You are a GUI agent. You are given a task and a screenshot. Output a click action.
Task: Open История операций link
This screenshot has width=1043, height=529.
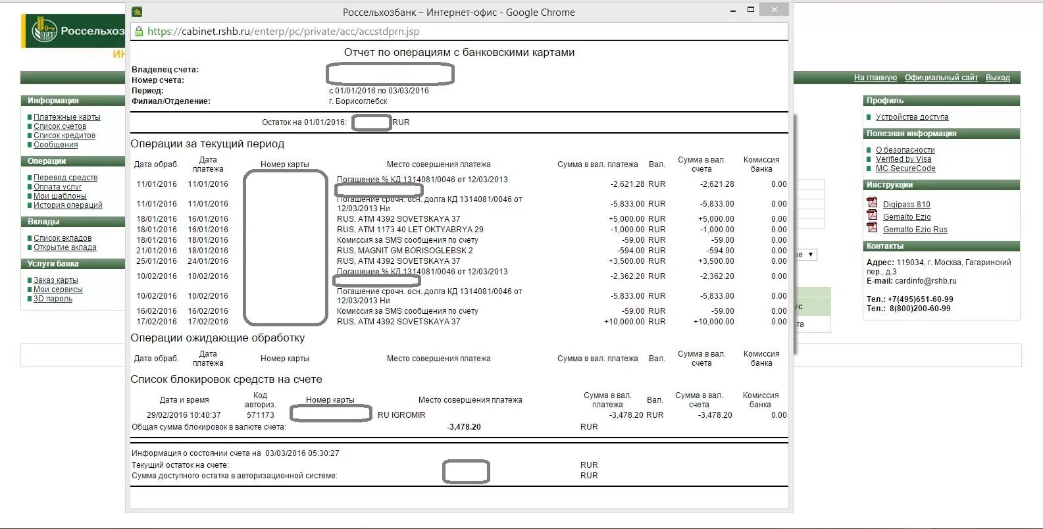click(x=68, y=205)
